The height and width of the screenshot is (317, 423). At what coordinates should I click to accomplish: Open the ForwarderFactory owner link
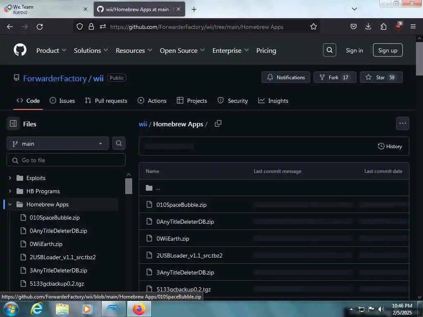[55, 78]
